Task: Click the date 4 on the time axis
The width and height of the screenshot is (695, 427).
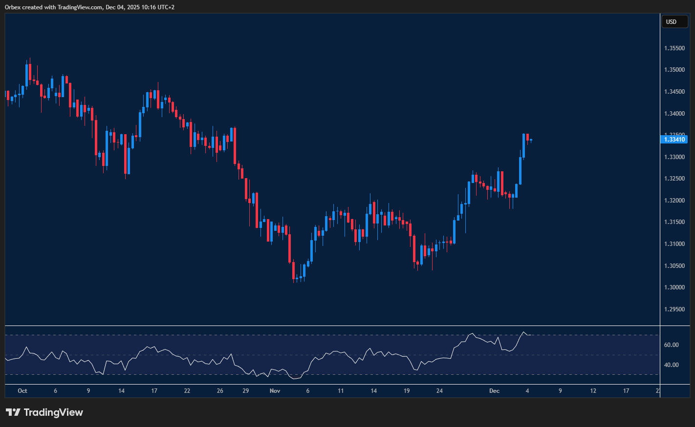Action: tap(527, 391)
